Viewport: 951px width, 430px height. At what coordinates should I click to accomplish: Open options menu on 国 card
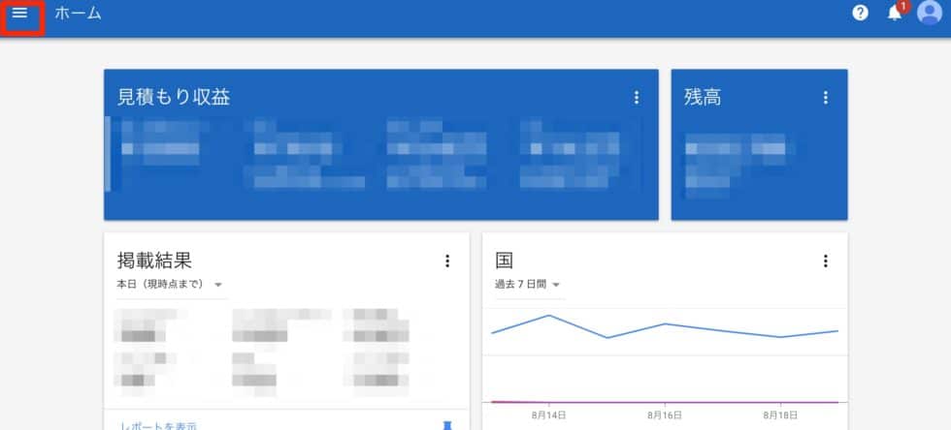(826, 261)
